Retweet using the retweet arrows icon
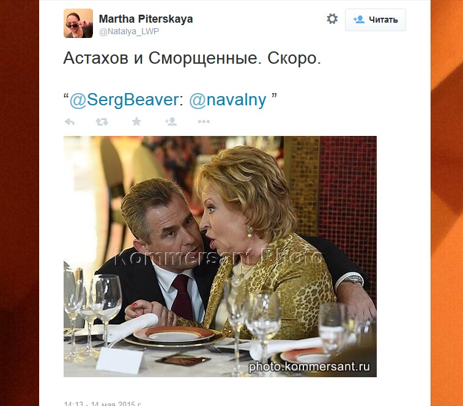The width and height of the screenshot is (463, 406). click(102, 121)
